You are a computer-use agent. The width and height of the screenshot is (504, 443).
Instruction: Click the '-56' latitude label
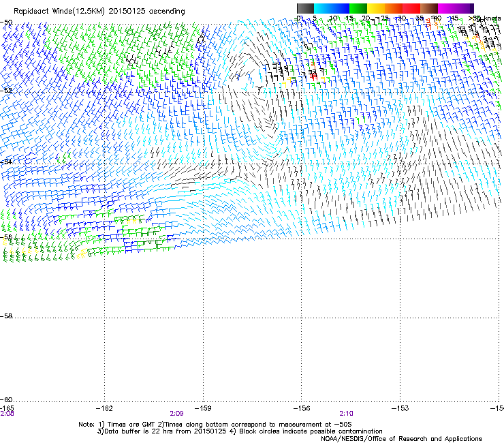[x=6, y=236]
